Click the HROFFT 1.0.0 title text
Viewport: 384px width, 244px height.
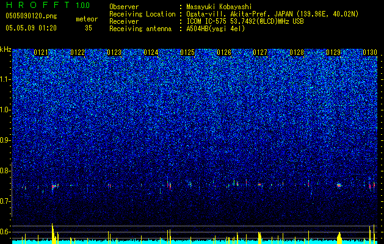[48, 5]
